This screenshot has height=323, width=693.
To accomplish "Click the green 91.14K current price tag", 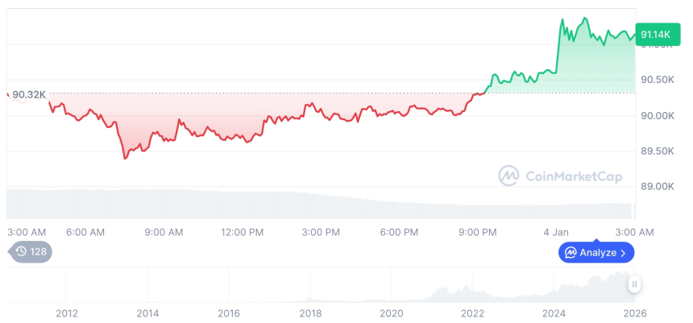I will click(x=654, y=34).
